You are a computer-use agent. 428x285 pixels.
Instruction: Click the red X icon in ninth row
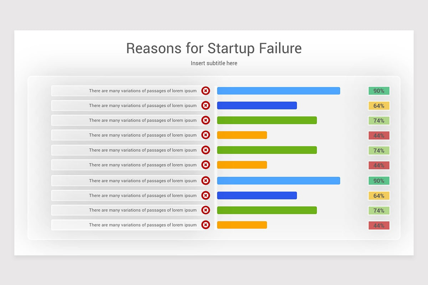[205, 210]
